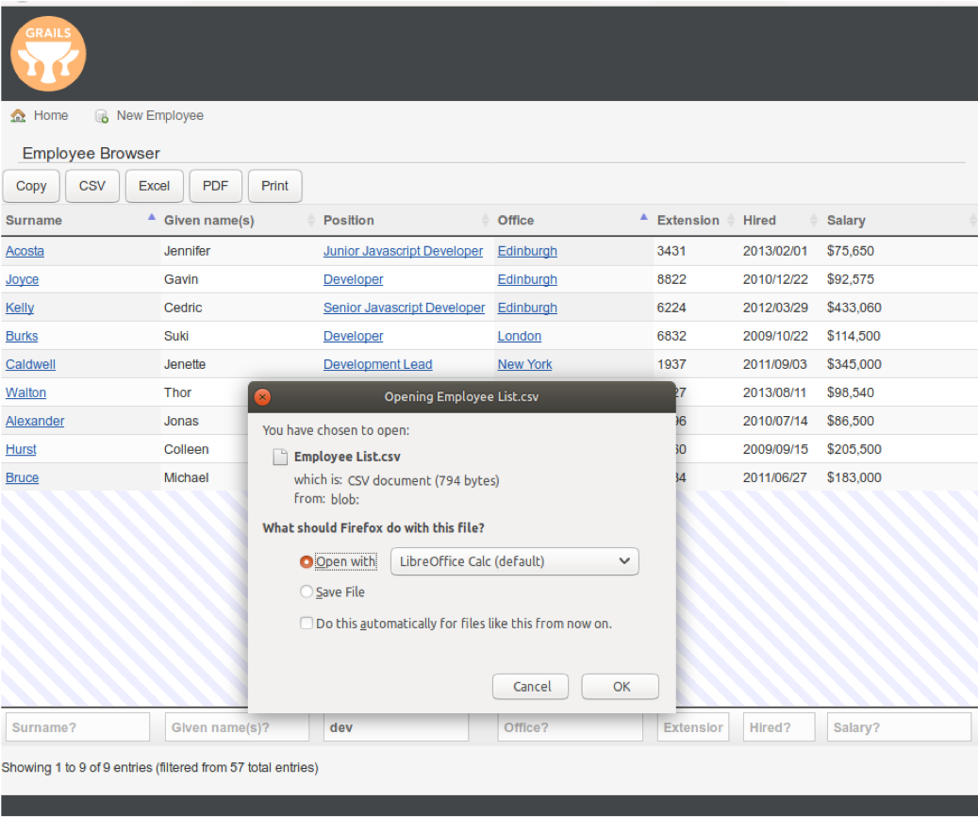The image size is (978, 817).
Task: Confirm the dialog with OK
Action: point(620,686)
